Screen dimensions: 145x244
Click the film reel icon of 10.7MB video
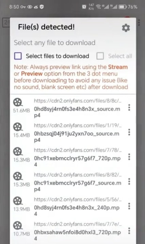(x=18, y=226)
